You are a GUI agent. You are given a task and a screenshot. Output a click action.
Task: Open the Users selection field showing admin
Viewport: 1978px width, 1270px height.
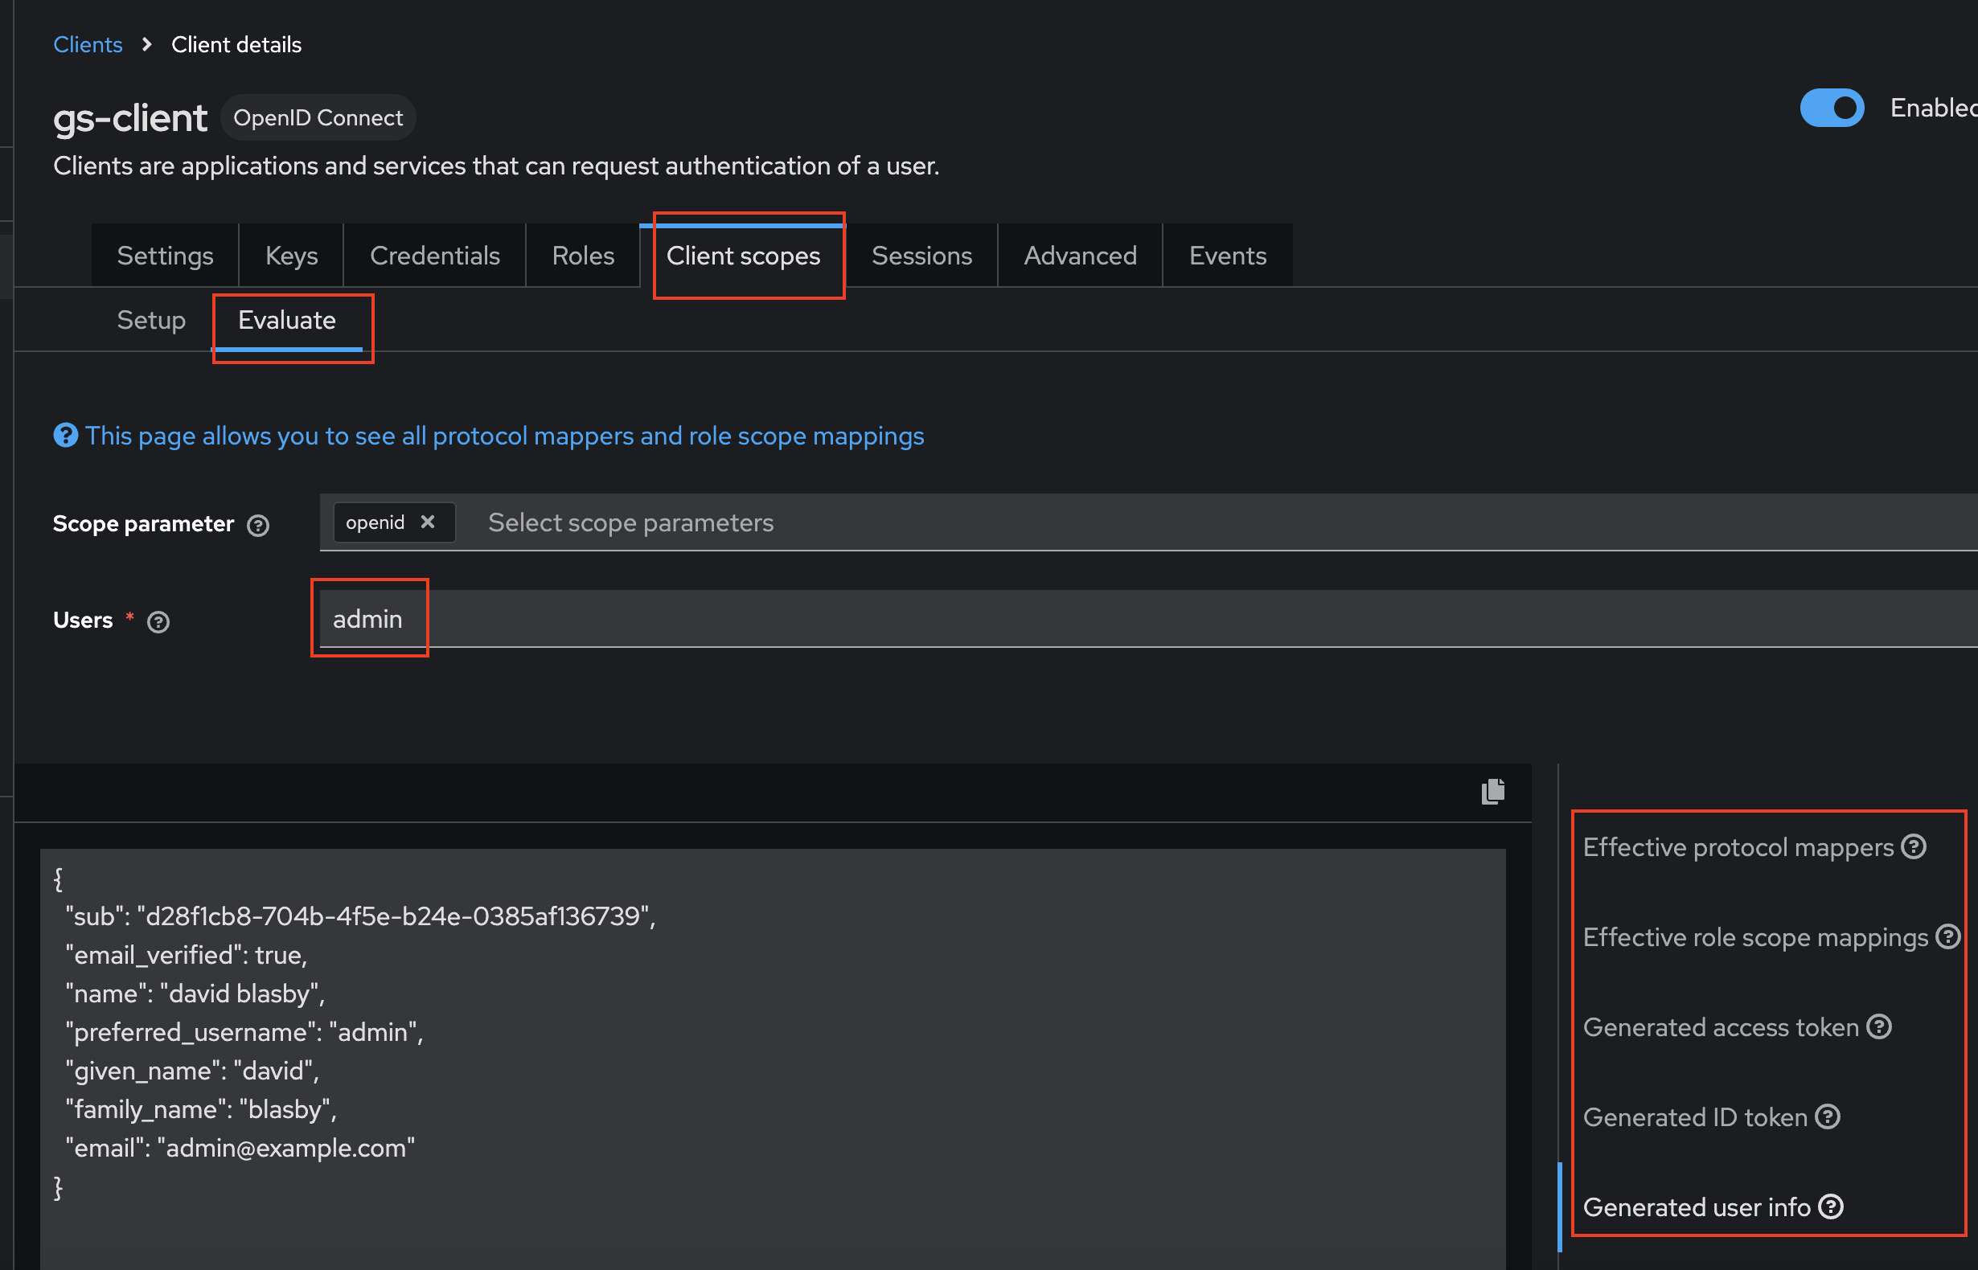tap(990, 620)
